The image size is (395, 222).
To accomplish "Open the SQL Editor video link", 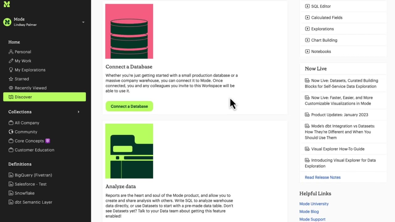I will [x=321, y=6].
